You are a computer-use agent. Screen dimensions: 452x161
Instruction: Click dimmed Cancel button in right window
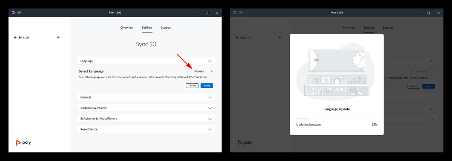(x=414, y=86)
